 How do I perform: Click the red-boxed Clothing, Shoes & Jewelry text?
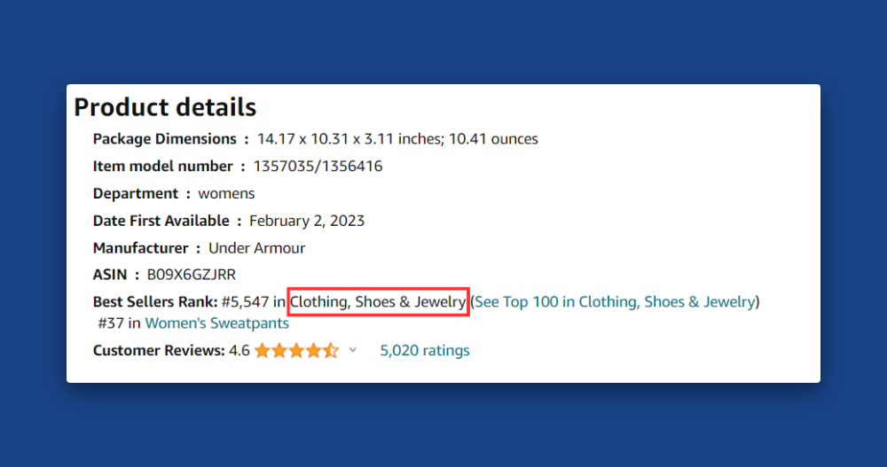pyautogui.click(x=378, y=301)
